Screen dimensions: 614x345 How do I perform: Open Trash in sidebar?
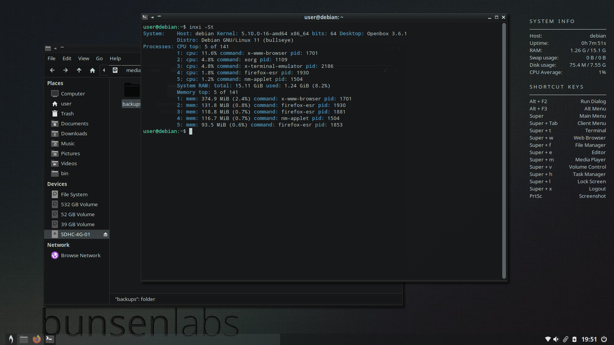coord(77,113)
